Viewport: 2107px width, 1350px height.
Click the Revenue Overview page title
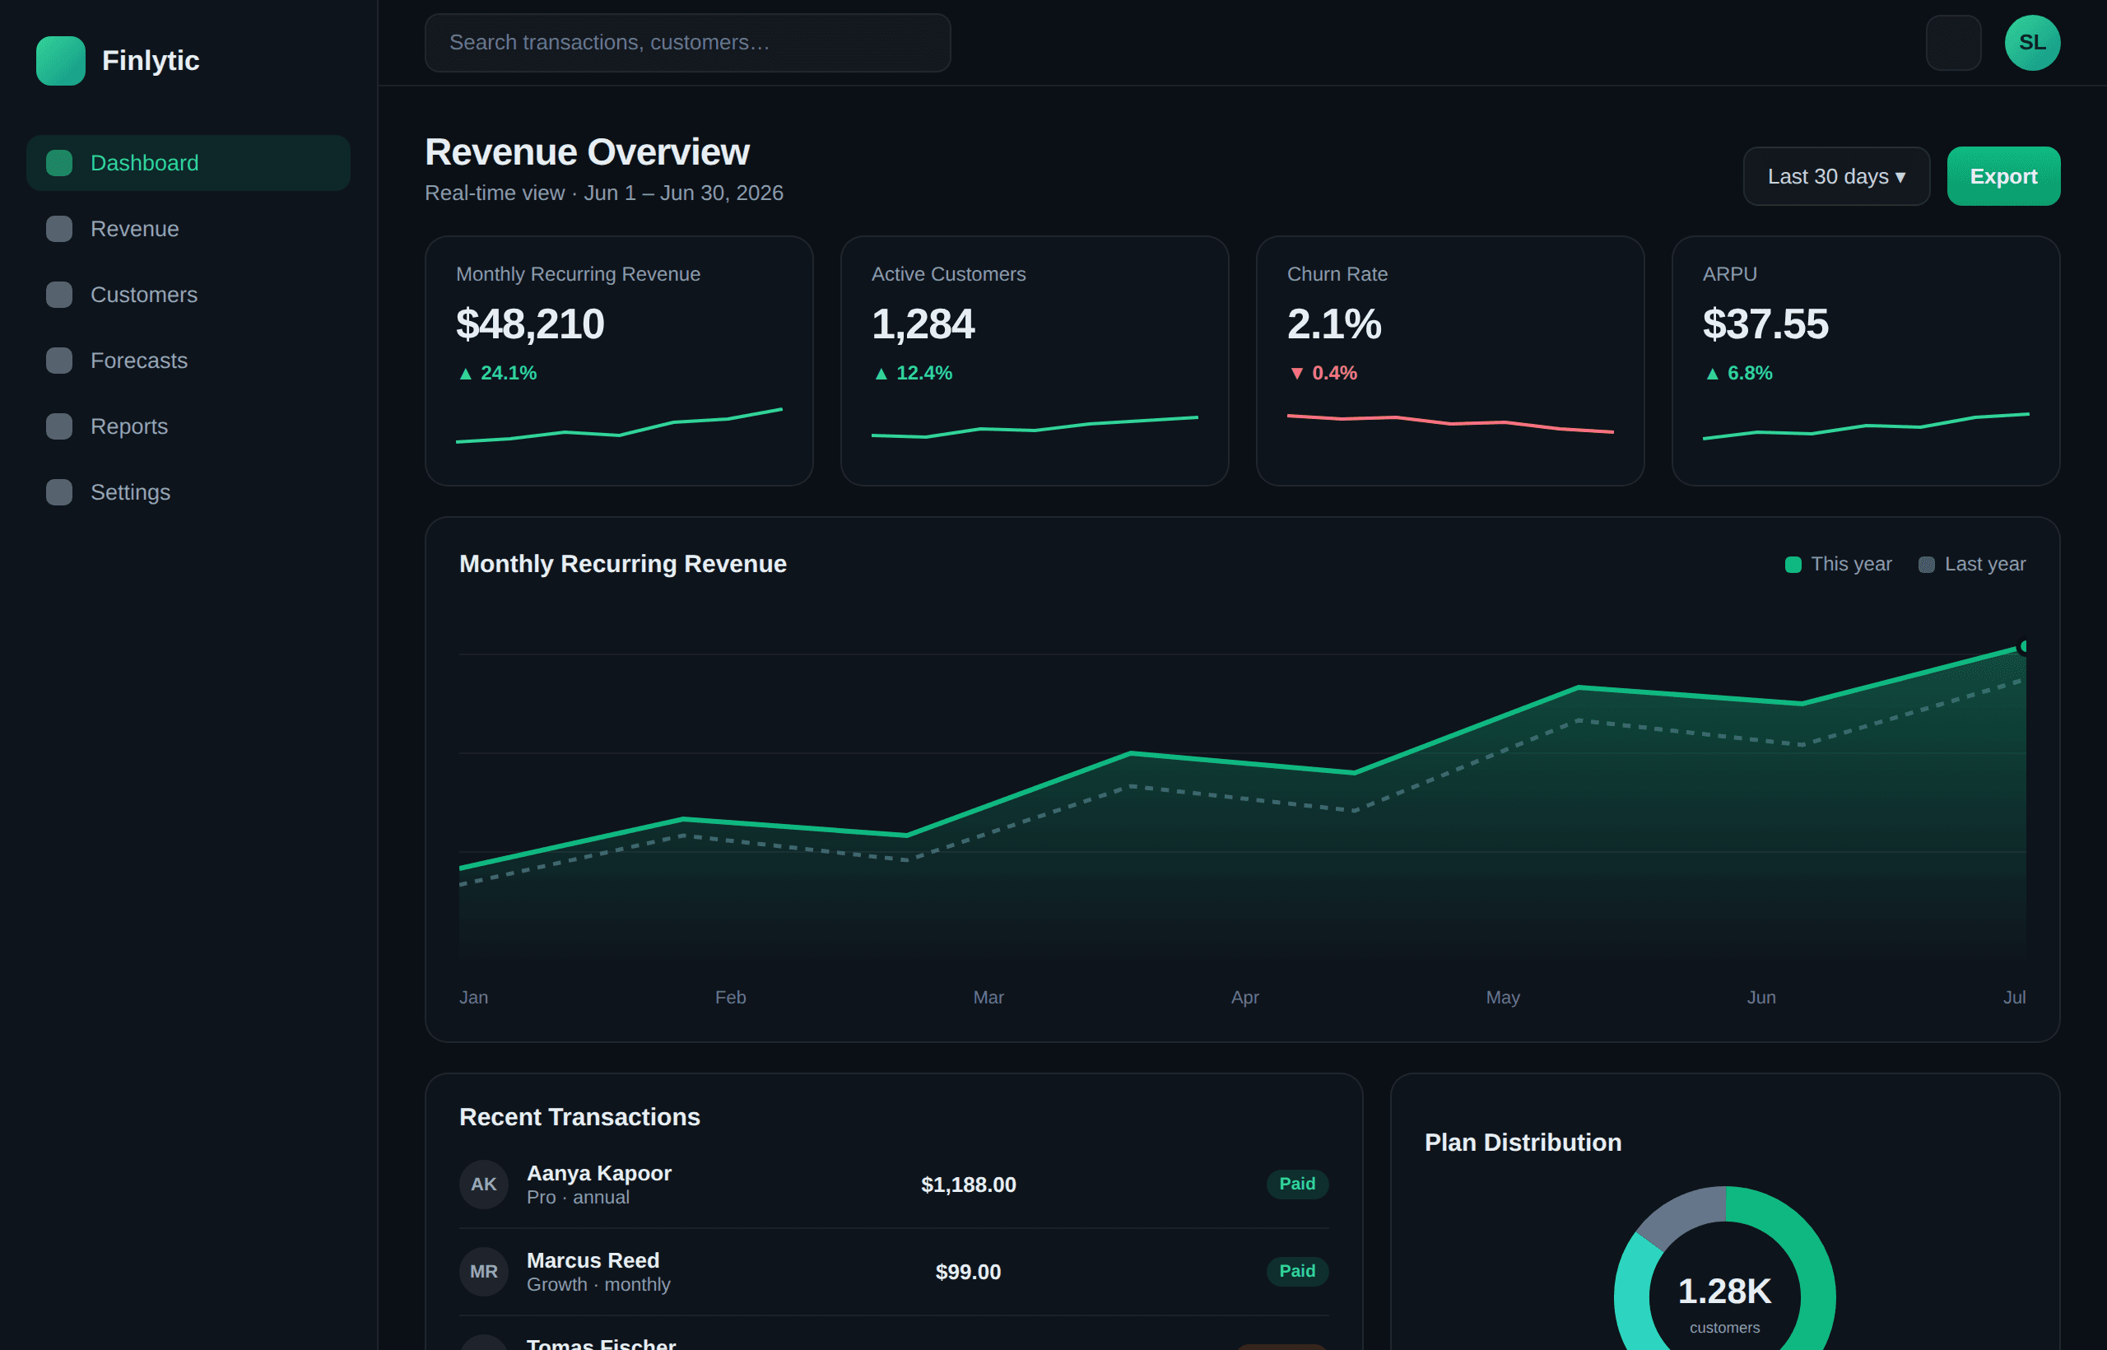(x=587, y=152)
